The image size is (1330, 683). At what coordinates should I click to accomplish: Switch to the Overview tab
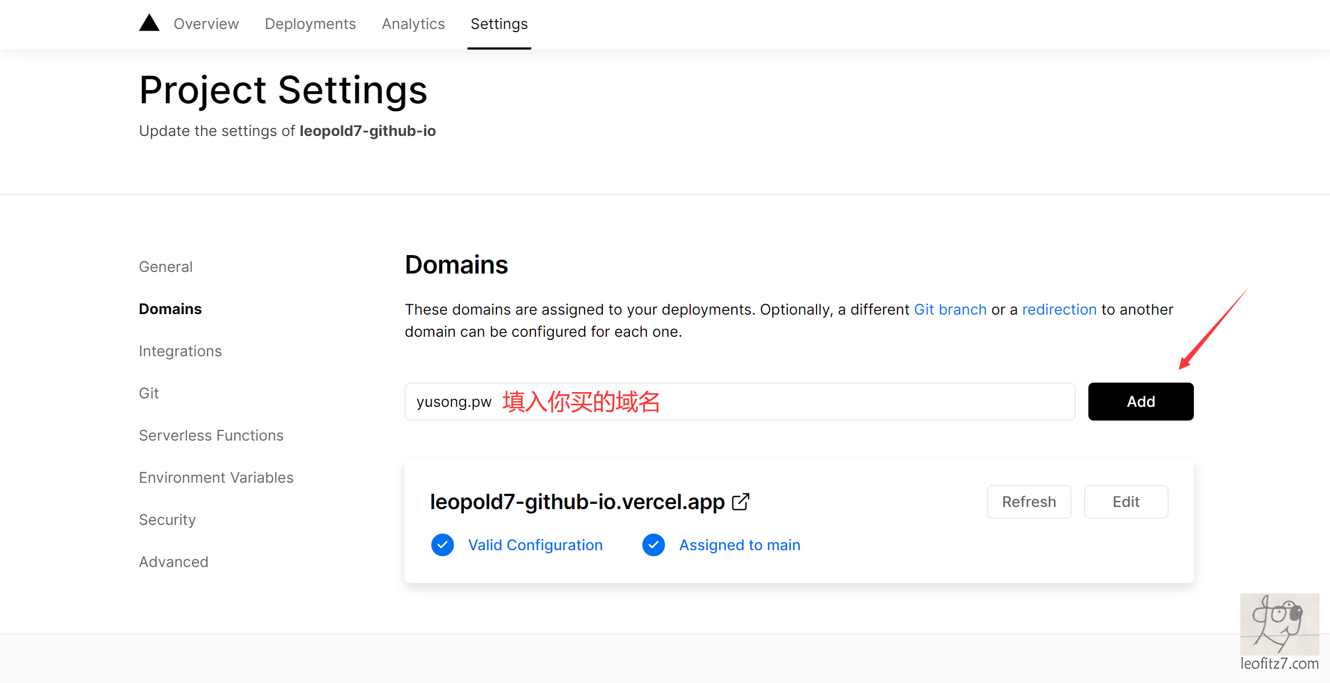point(206,24)
